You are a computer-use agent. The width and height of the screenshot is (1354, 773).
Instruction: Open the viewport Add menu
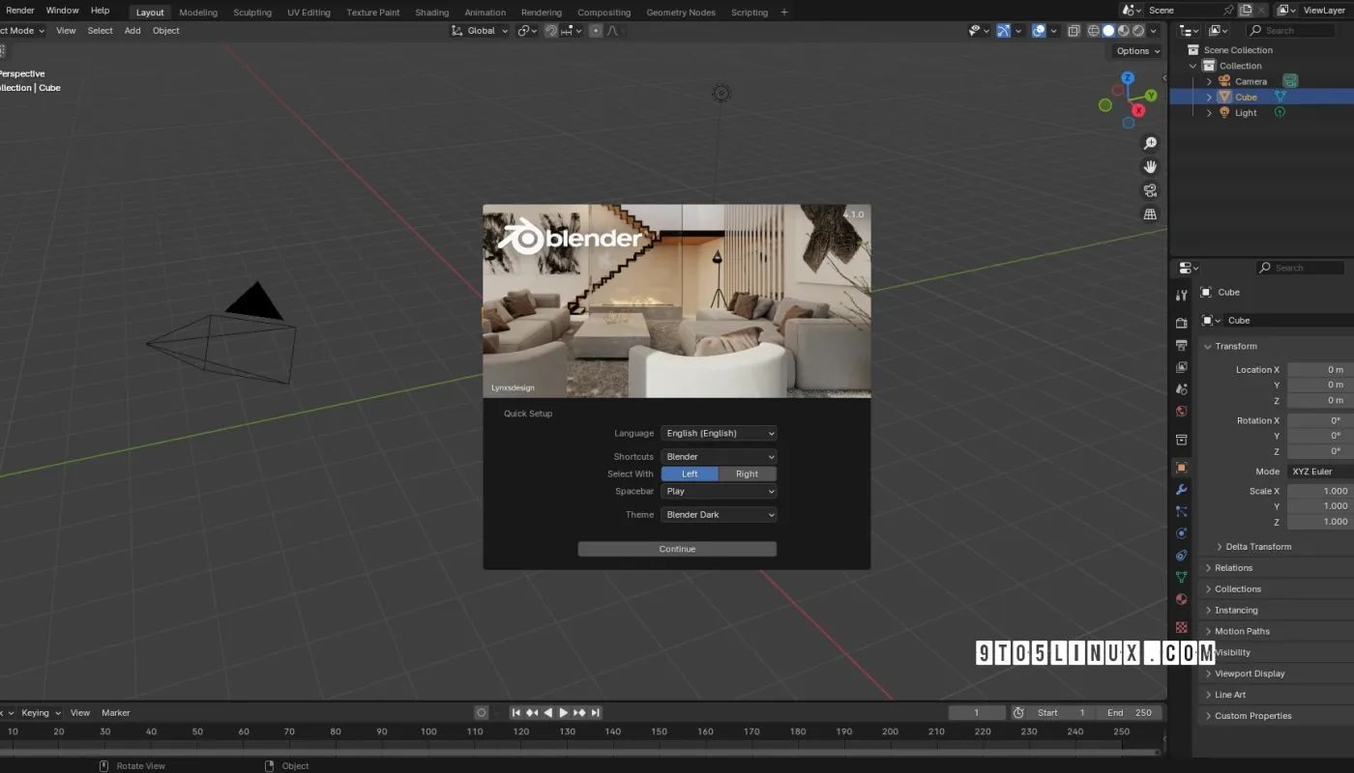(x=132, y=31)
